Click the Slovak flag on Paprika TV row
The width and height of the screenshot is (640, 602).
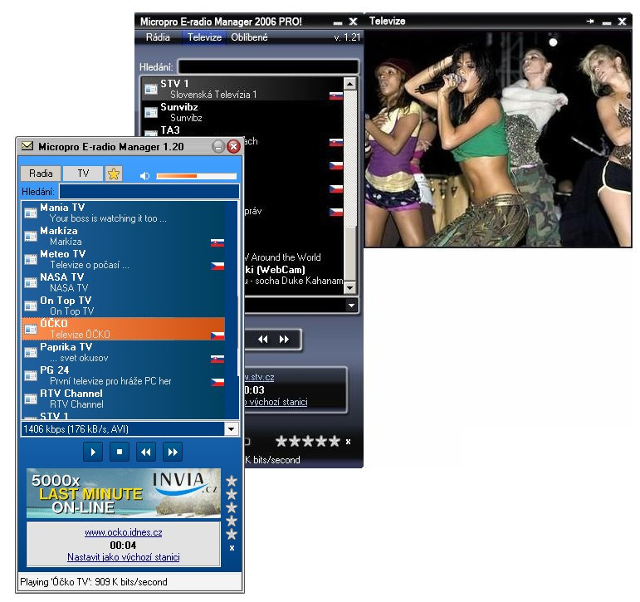[x=217, y=360]
